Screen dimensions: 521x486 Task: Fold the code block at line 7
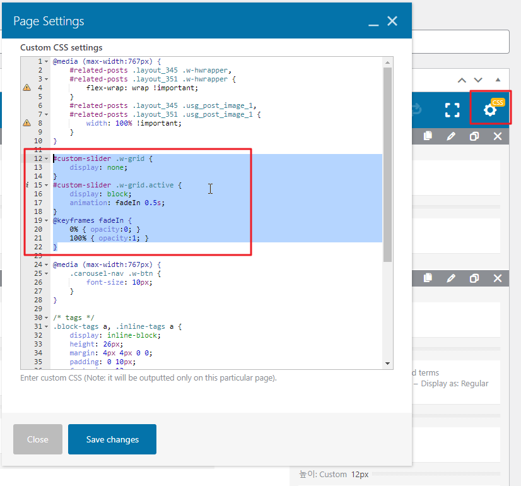(47, 114)
